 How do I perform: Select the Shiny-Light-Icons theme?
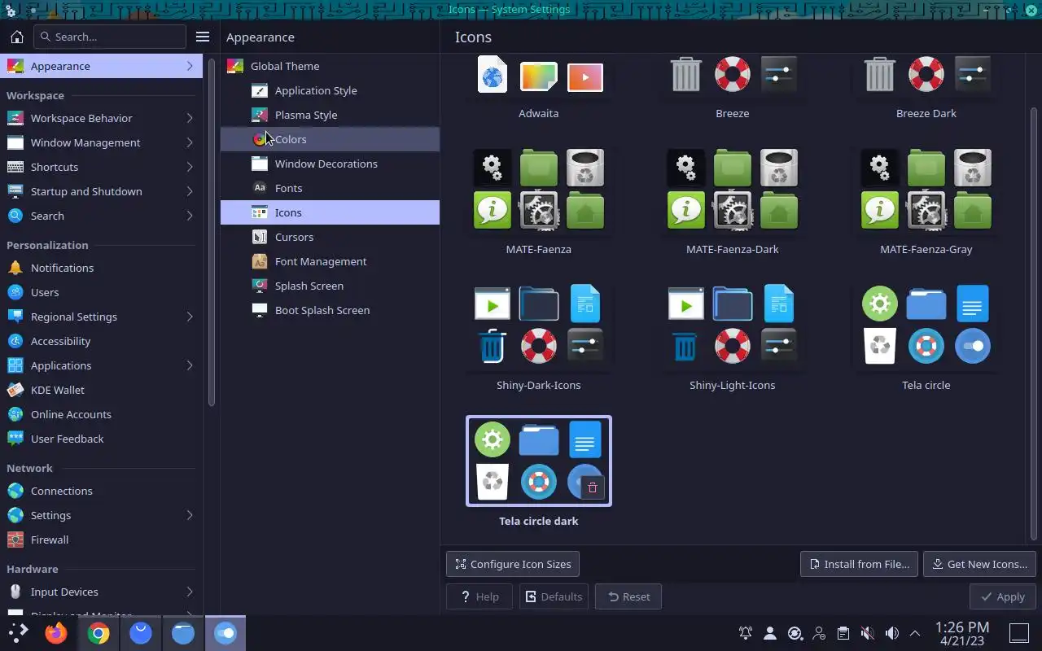[733, 338]
